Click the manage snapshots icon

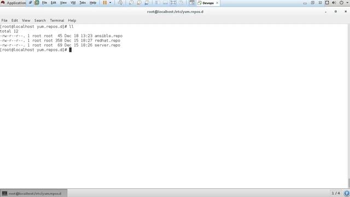(x=147, y=3)
